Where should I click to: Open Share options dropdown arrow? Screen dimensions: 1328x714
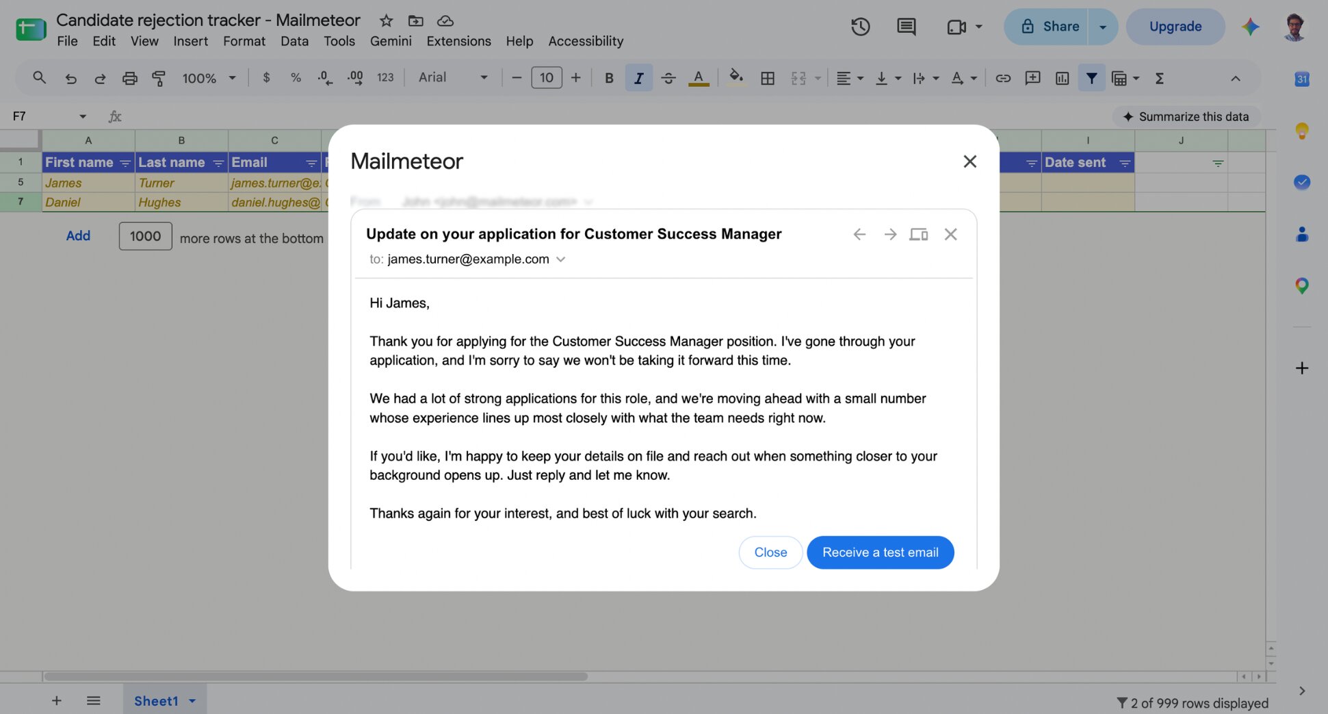pyautogui.click(x=1103, y=27)
